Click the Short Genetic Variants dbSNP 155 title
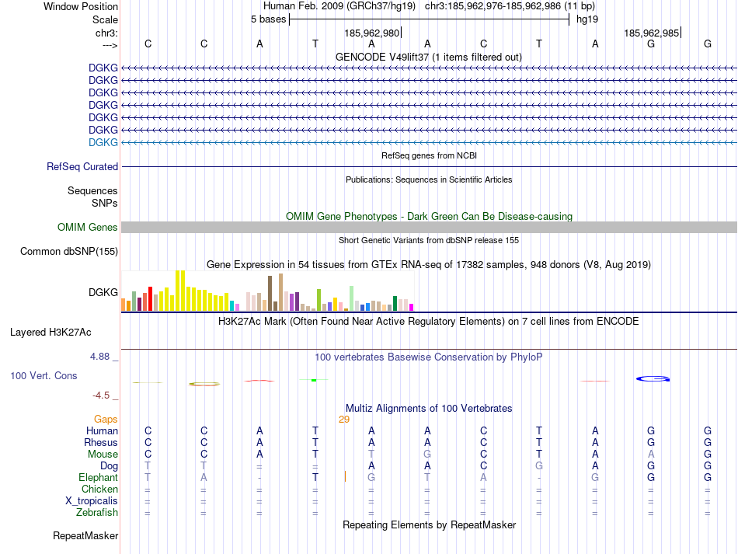The image size is (738, 554). [x=429, y=240]
